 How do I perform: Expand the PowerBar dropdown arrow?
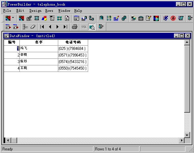pos(13,18)
